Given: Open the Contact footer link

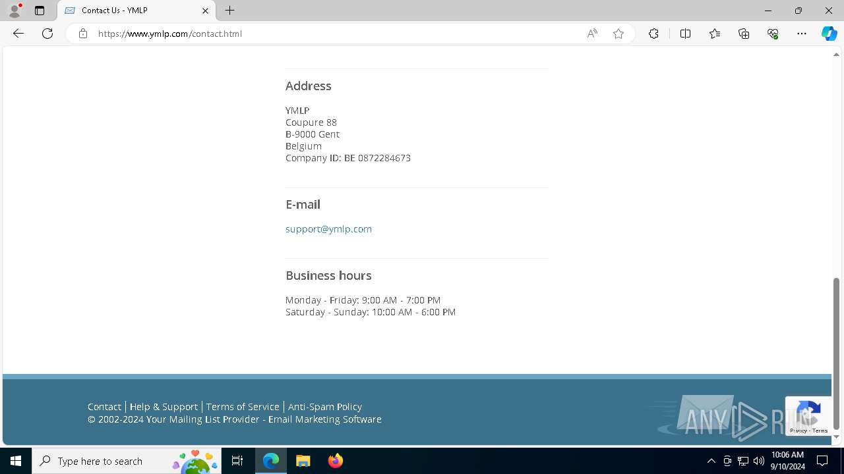Looking at the screenshot, I should (104, 407).
